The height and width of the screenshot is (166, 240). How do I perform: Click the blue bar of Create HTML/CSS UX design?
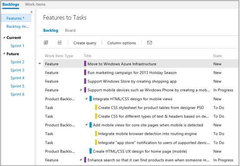[x=91, y=151]
